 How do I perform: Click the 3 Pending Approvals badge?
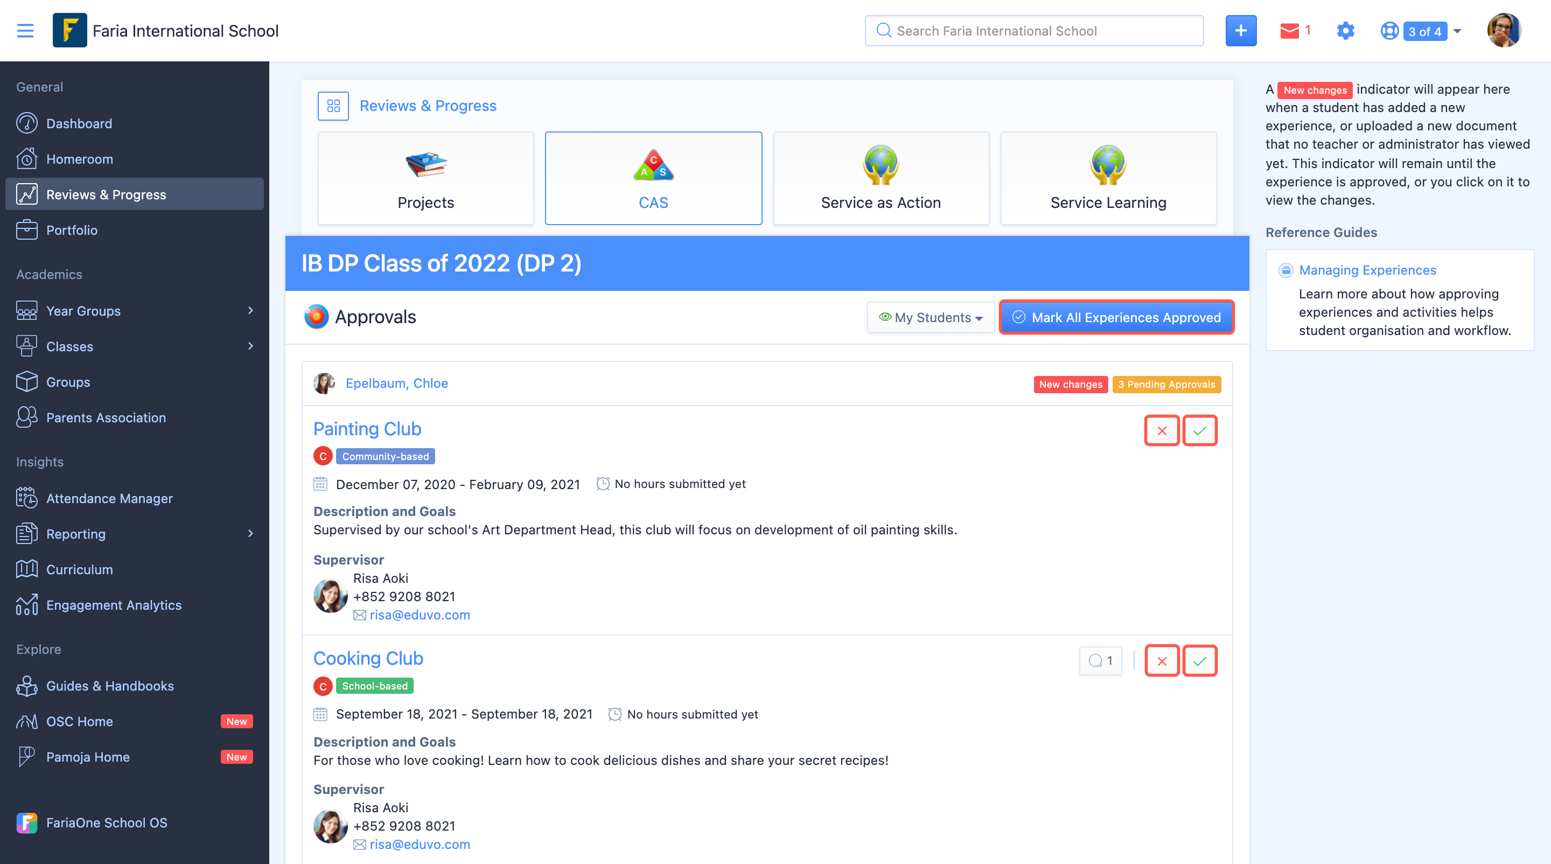pos(1166,384)
